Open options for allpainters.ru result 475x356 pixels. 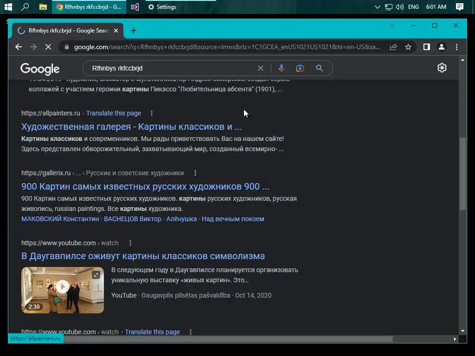[x=152, y=113]
